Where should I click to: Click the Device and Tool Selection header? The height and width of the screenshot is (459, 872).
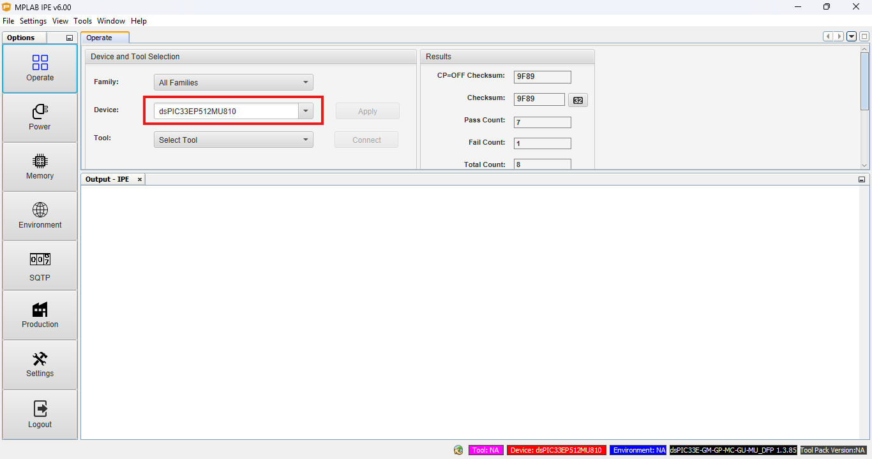coord(251,57)
